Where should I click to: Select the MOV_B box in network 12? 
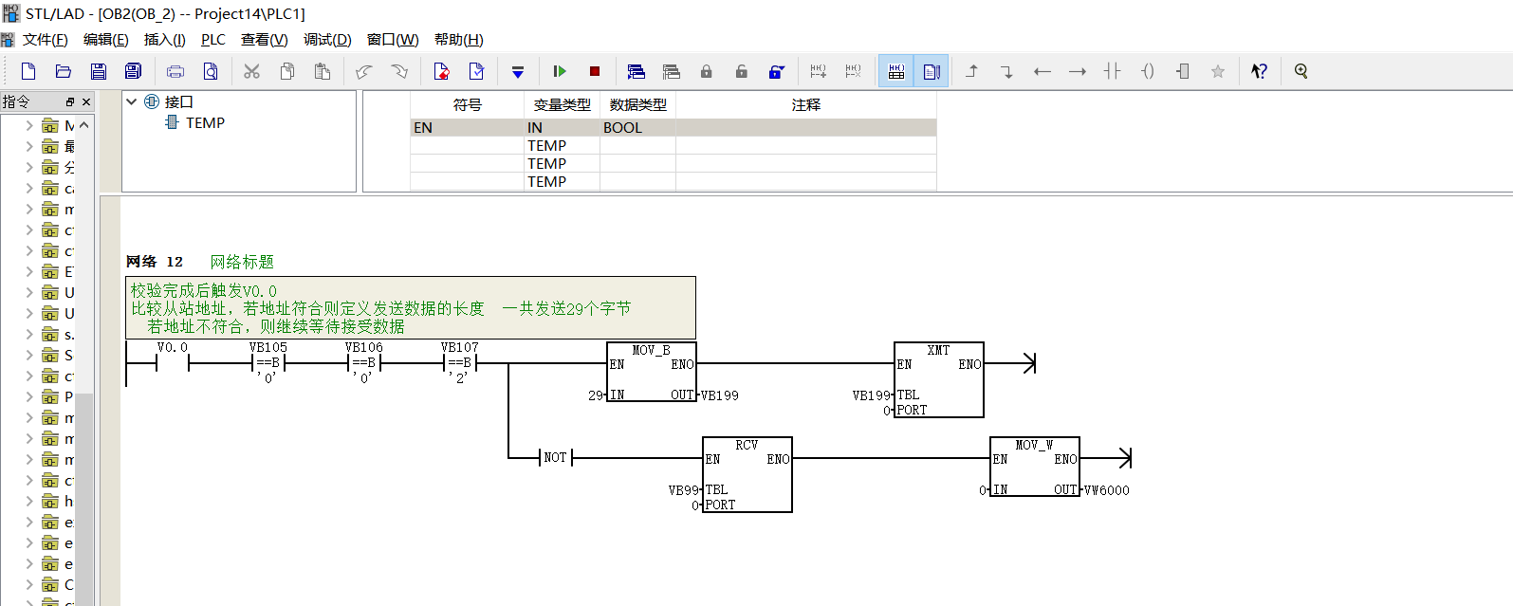coord(651,372)
